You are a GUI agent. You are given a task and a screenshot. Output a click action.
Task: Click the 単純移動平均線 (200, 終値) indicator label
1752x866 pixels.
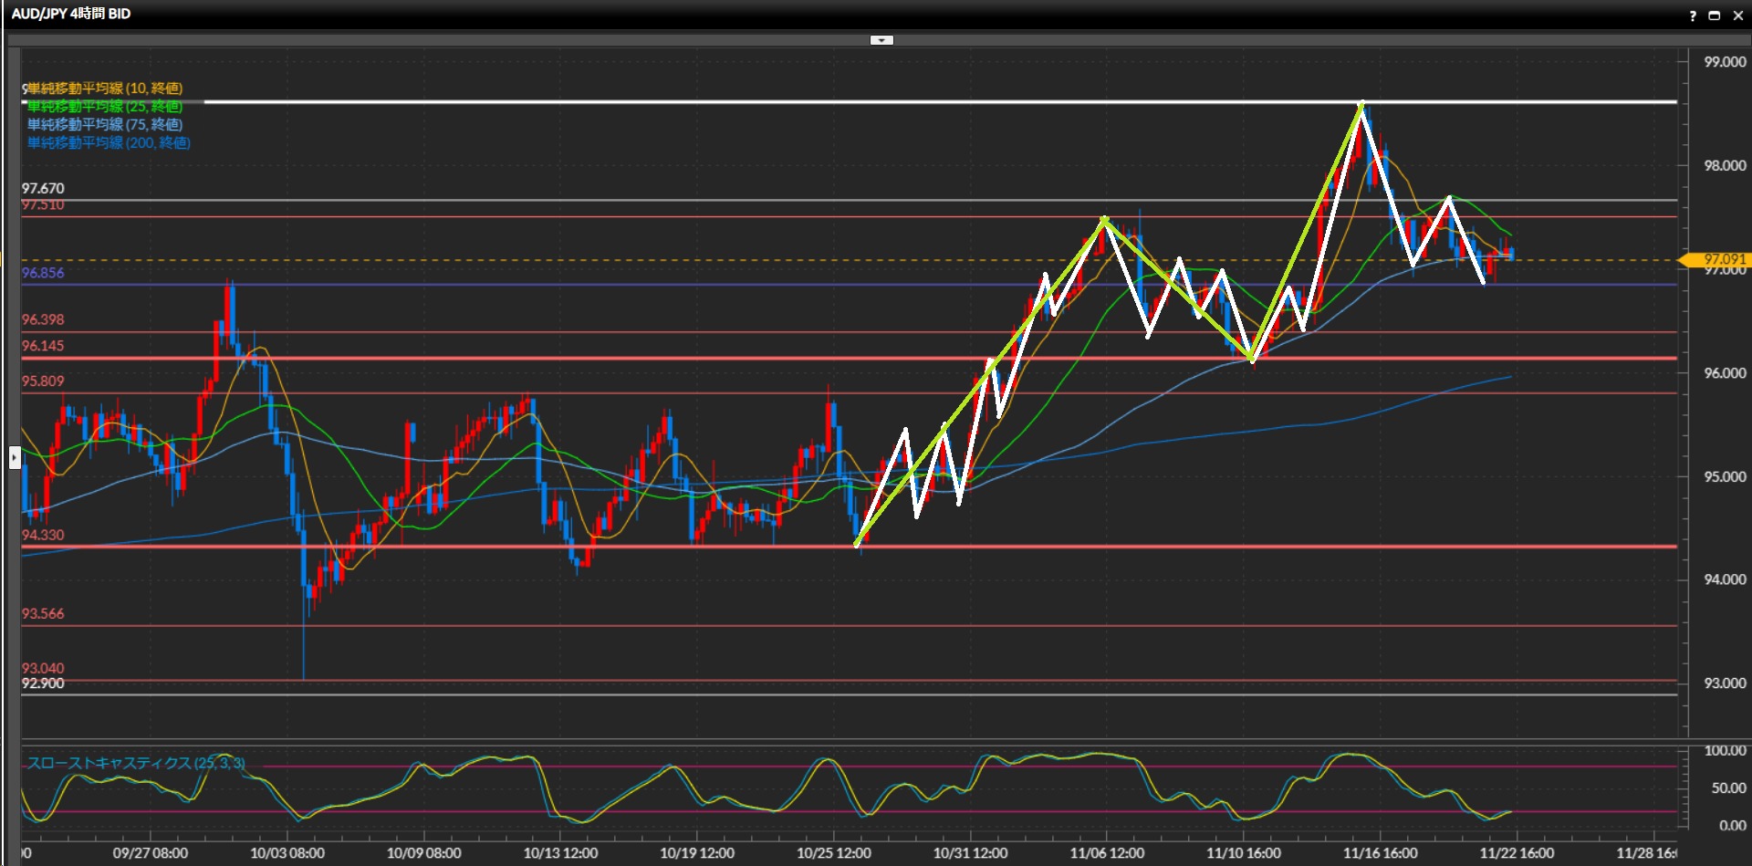point(109,143)
